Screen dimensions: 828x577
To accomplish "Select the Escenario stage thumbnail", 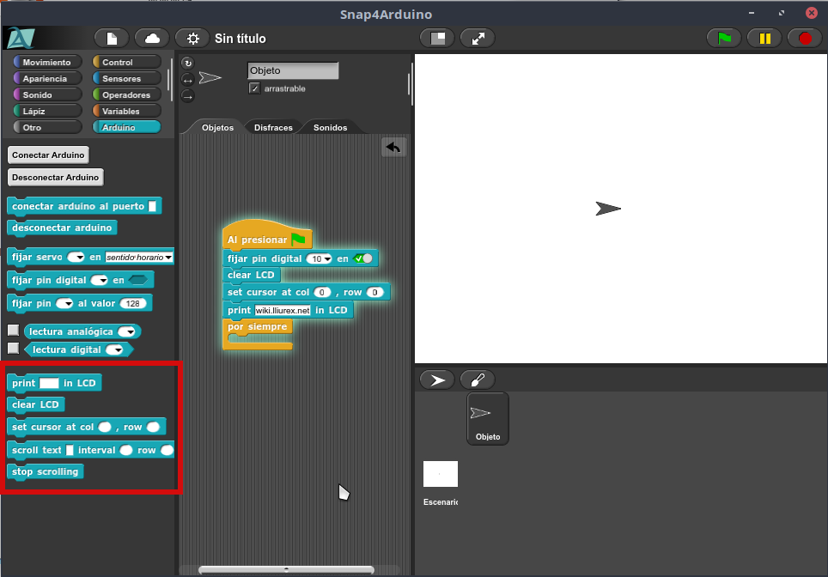I will point(441,474).
